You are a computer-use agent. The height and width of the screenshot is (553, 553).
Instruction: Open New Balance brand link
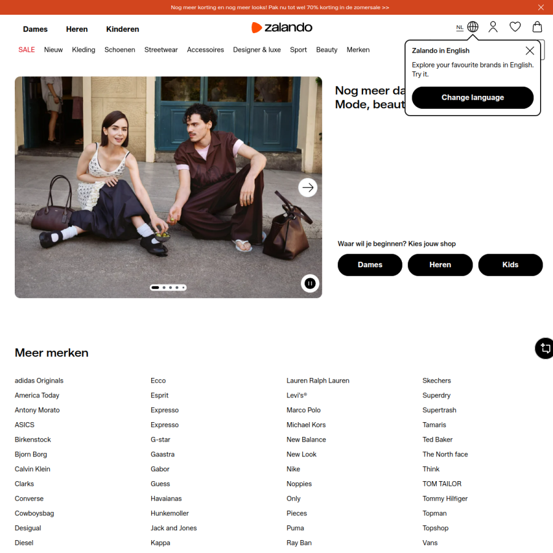pyautogui.click(x=306, y=440)
